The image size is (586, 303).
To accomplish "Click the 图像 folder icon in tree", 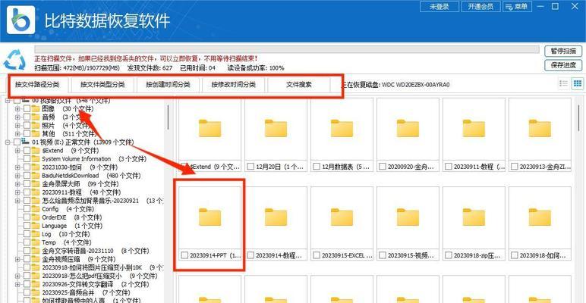I will coord(36,108).
